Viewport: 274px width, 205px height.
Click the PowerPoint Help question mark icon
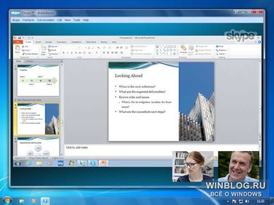pyautogui.click(x=259, y=42)
